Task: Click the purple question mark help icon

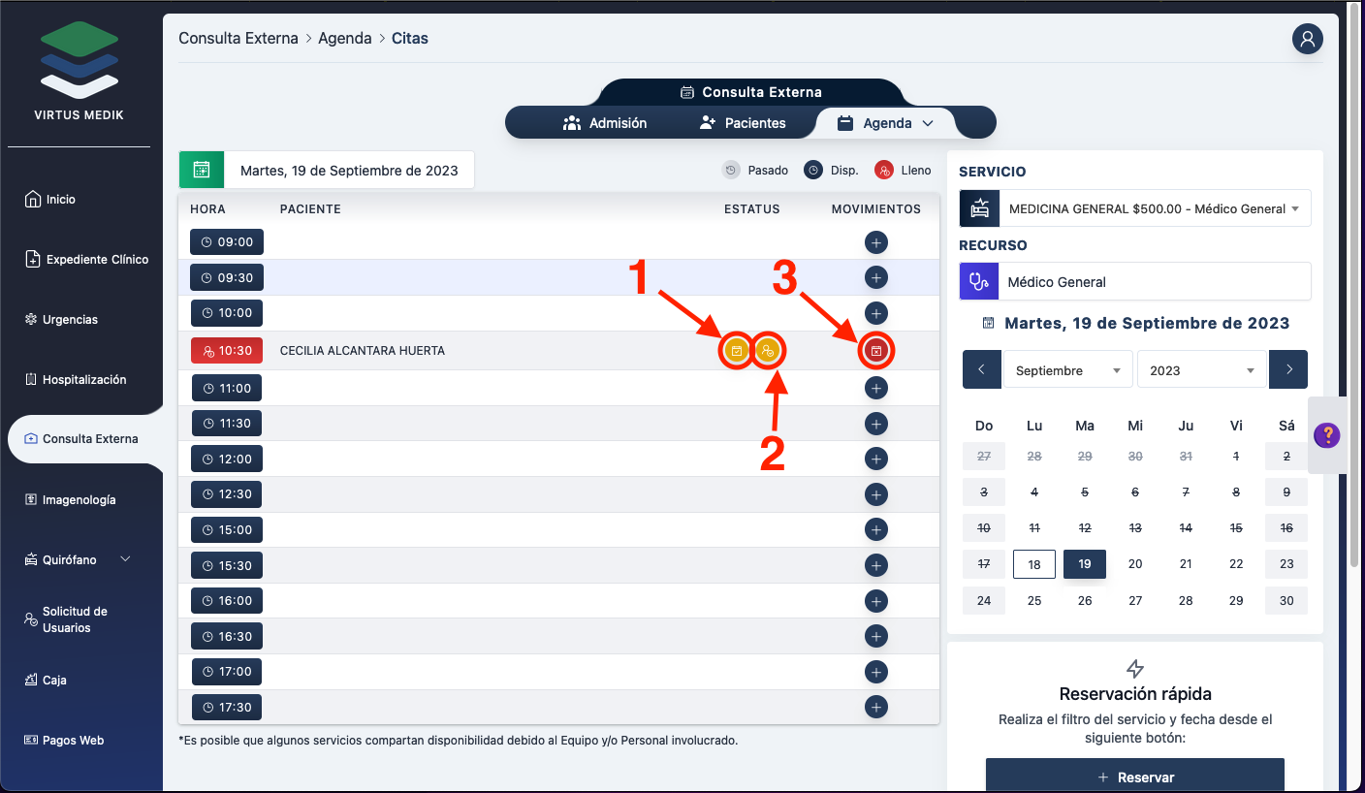Action: (1326, 435)
